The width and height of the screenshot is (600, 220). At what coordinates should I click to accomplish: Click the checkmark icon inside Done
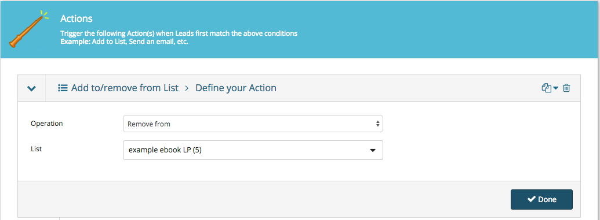pyautogui.click(x=531, y=199)
